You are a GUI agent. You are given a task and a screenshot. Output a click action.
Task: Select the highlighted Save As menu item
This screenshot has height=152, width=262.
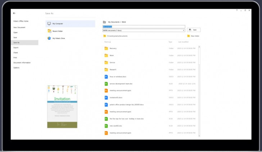tap(24, 43)
